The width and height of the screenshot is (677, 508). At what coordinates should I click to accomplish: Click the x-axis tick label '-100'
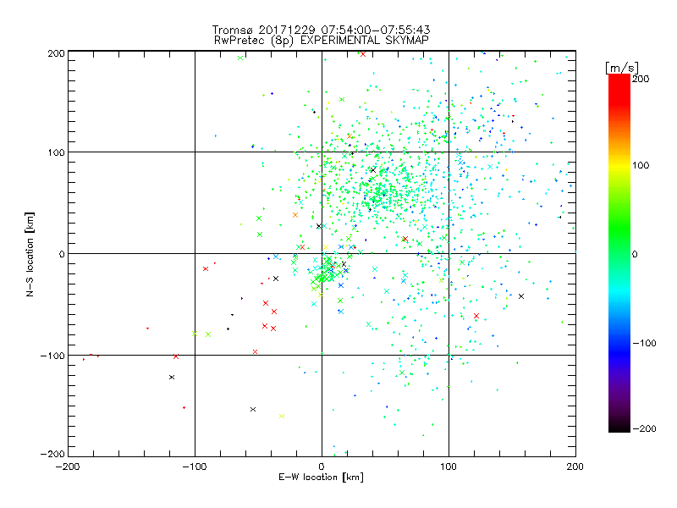tap(195, 467)
